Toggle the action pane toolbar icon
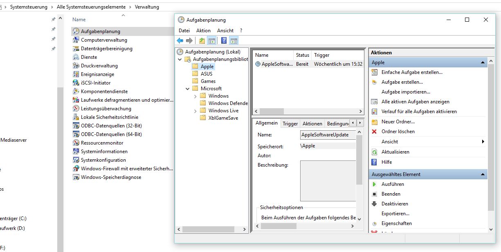Viewport: 501px width, 252px height. click(x=234, y=40)
